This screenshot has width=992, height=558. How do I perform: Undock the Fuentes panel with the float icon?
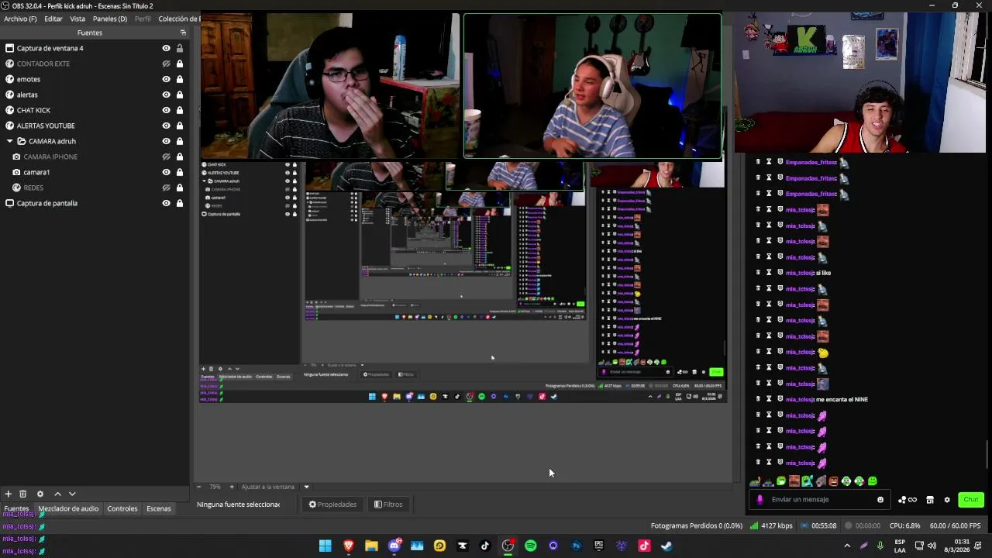183,33
